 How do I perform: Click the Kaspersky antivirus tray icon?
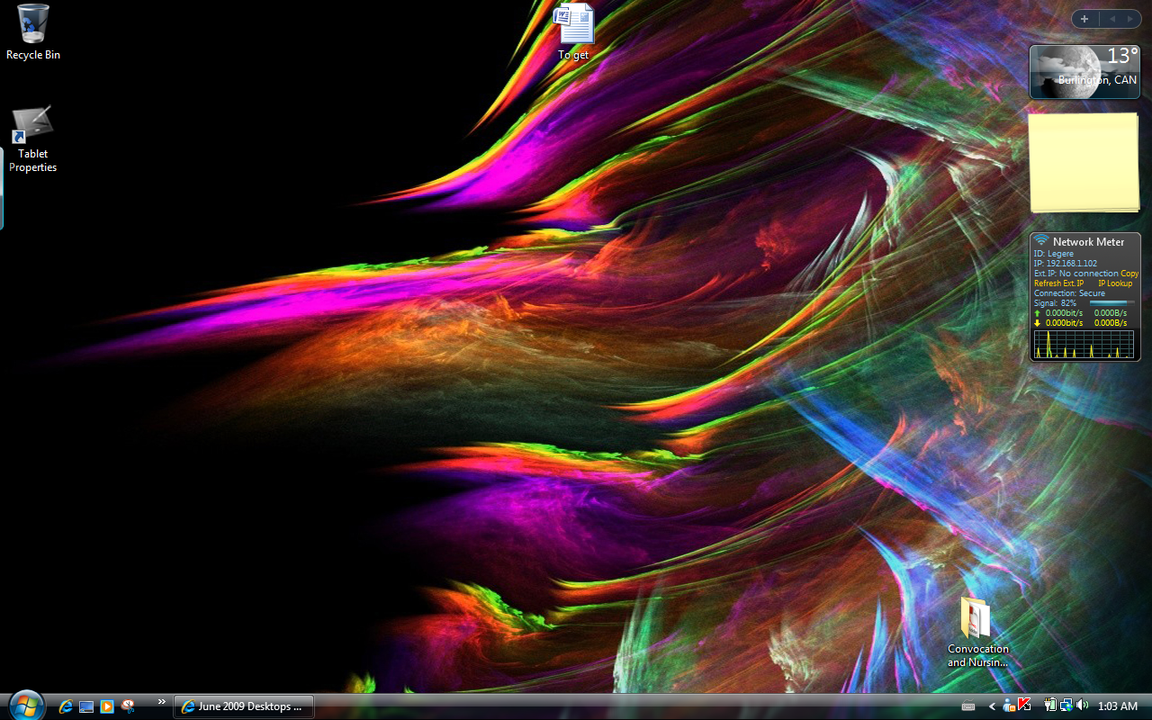click(1023, 706)
